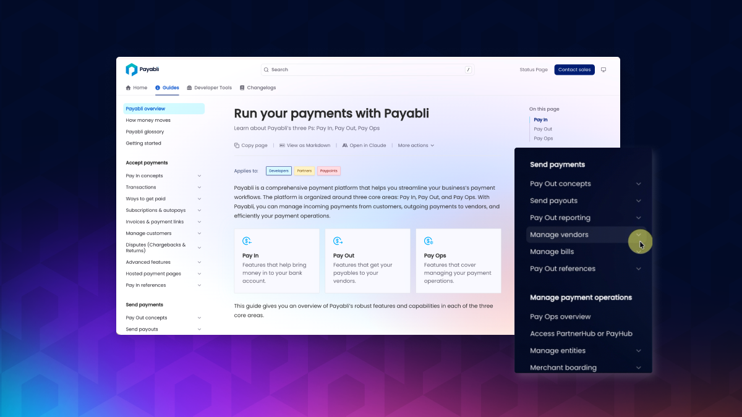Screen dimensions: 742x417
Task: Open the Changelogs tab
Action: coord(257,88)
